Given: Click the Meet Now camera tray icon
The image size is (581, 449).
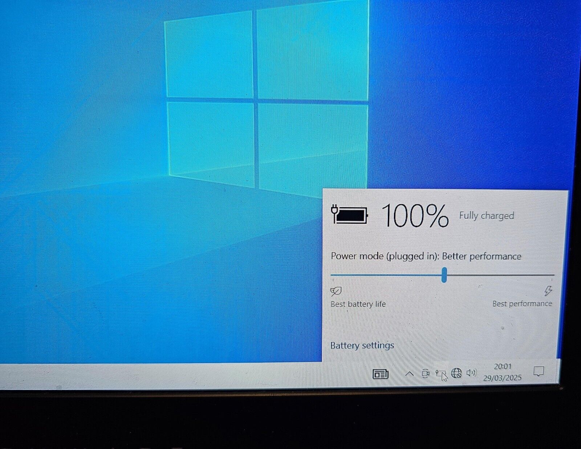Looking at the screenshot, I should tap(425, 373).
